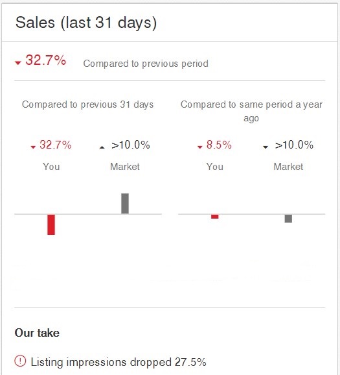Click the tall red You bar in chart
Screen dimensions: 340x375
[x=51, y=224]
